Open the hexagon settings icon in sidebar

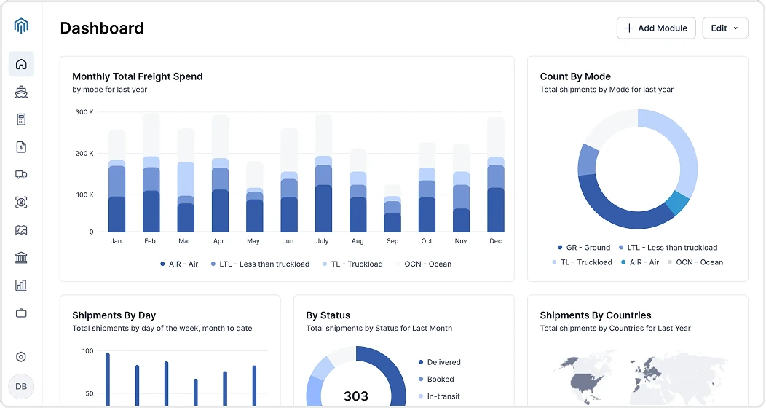pyautogui.click(x=21, y=357)
